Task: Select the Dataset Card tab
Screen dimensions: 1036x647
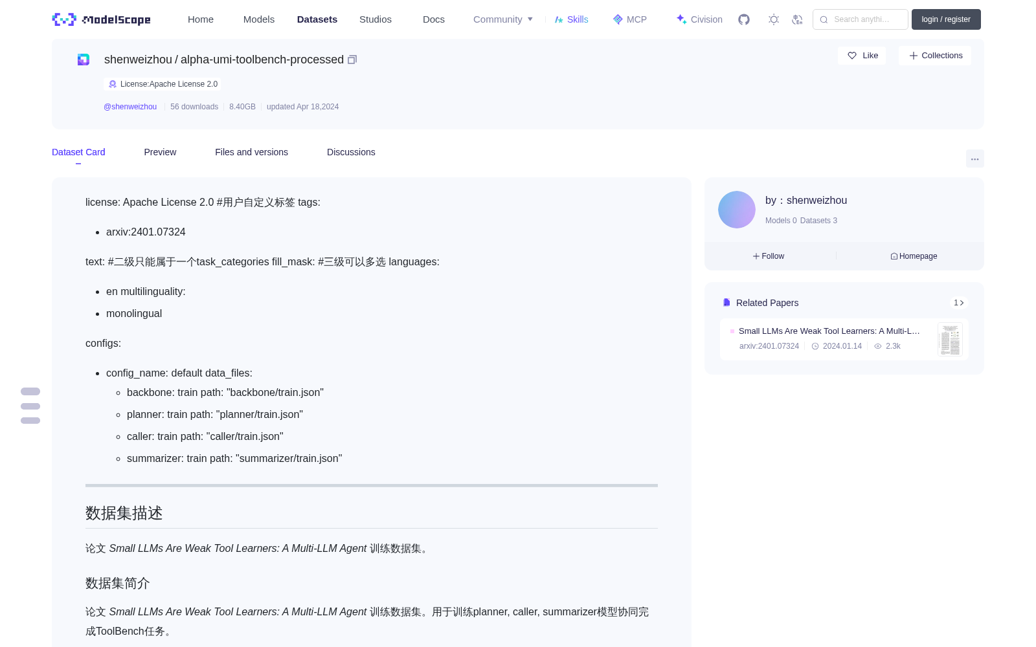Action: [x=78, y=152]
